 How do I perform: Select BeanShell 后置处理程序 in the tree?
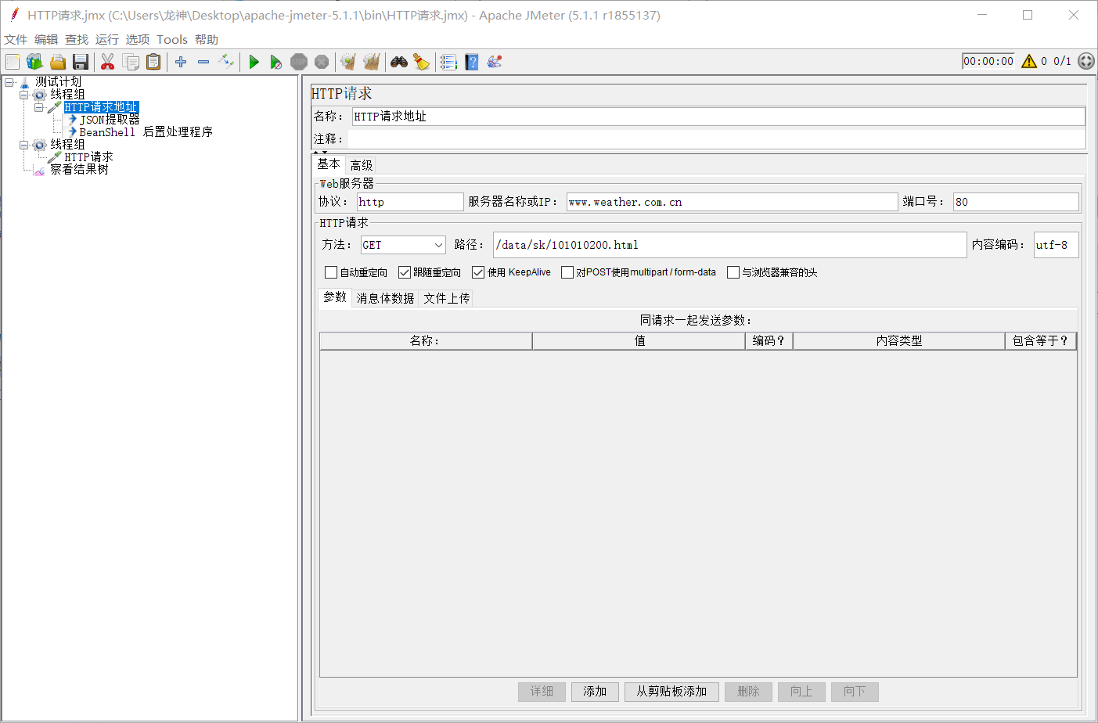point(146,132)
